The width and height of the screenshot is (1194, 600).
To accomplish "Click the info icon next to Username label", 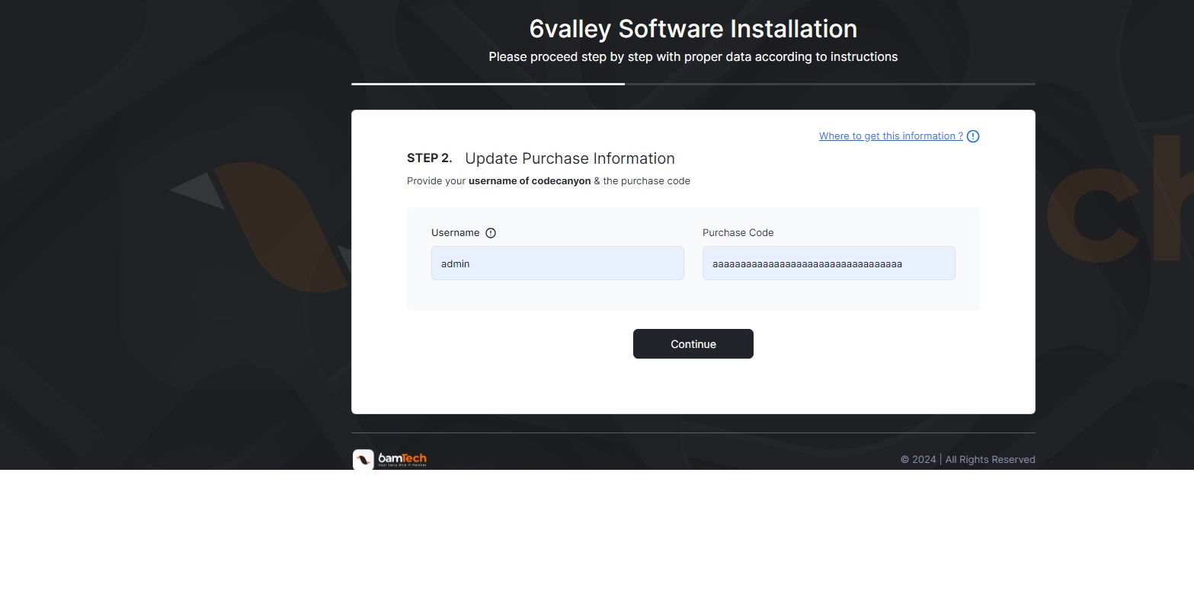I will tap(491, 233).
